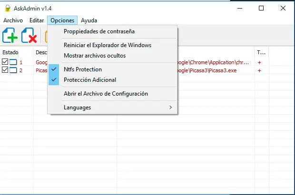Click the remove file toolbar icon
The height and width of the screenshot is (195, 295).
[29, 36]
